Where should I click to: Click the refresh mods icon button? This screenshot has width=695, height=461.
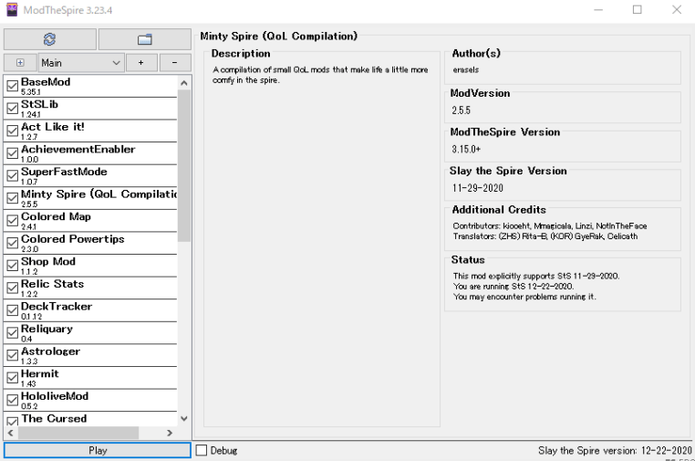pos(49,39)
